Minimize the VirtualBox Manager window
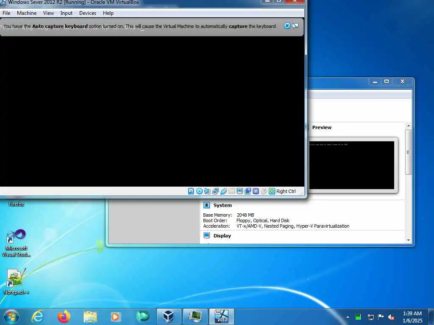 pyautogui.click(x=375, y=82)
